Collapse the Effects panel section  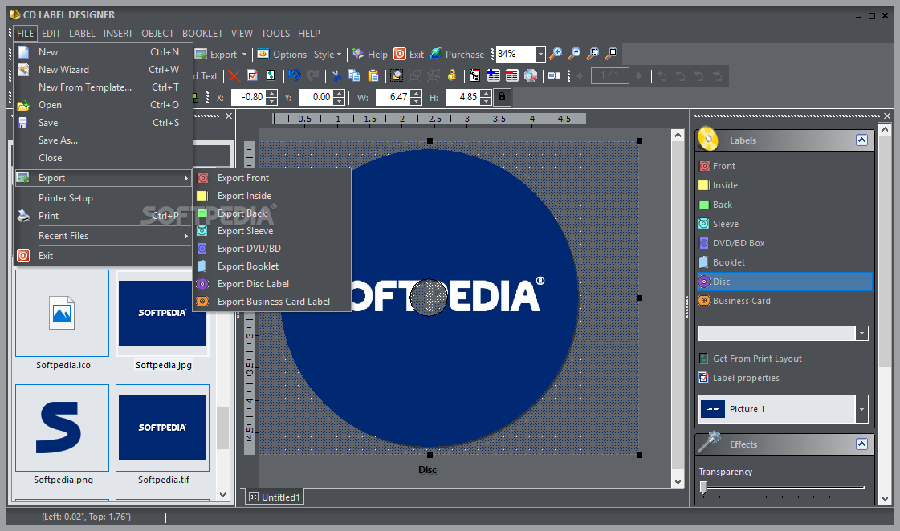pyautogui.click(x=861, y=444)
